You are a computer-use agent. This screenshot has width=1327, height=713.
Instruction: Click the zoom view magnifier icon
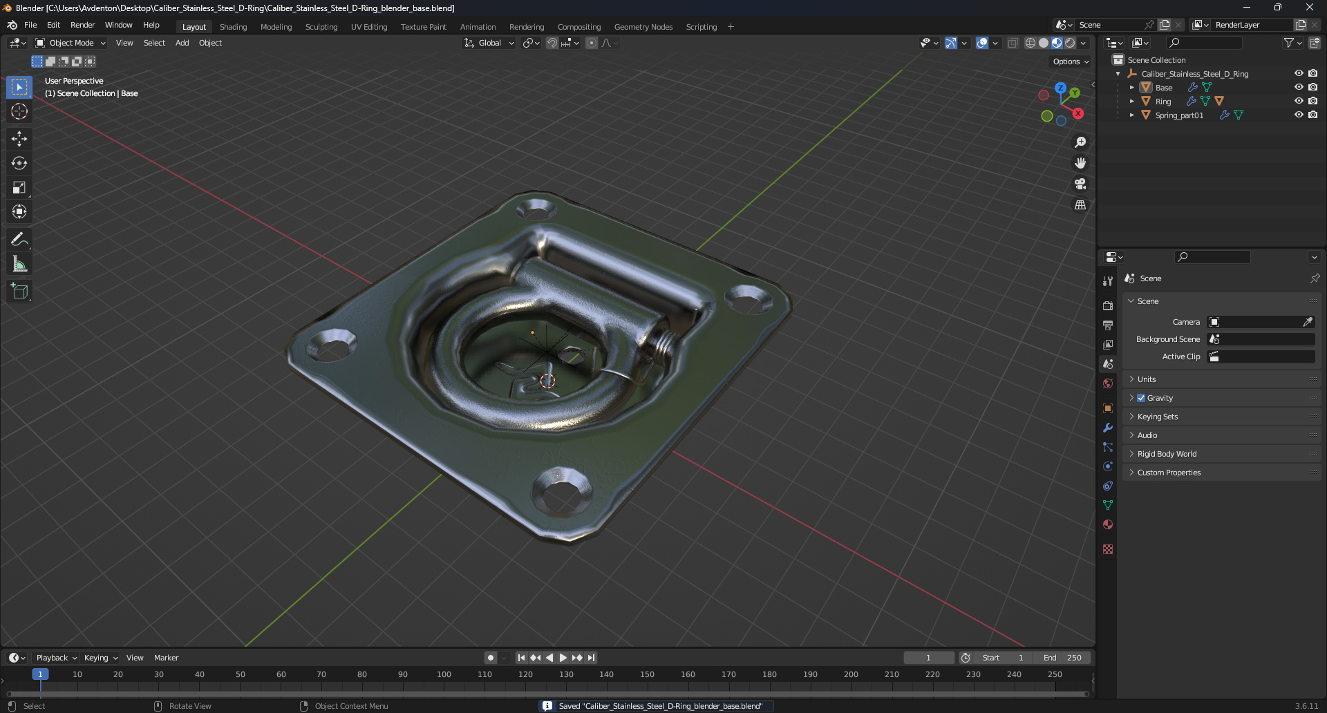[1080, 142]
